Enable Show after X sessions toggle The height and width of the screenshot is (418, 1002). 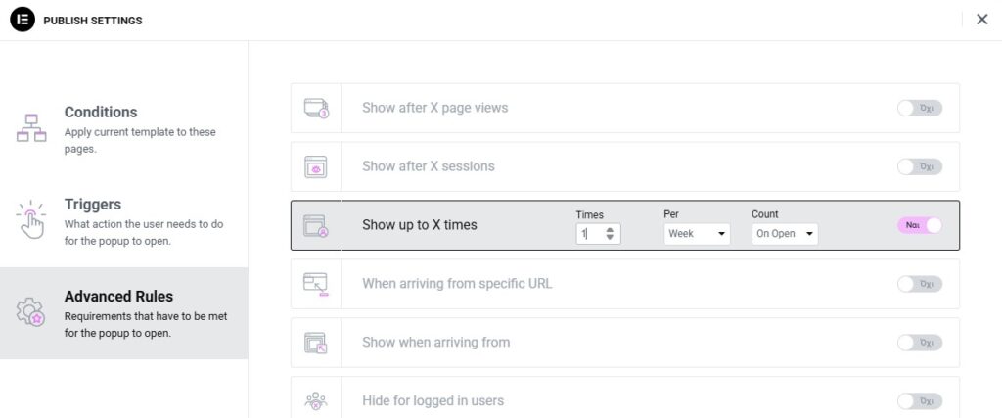[919, 166]
